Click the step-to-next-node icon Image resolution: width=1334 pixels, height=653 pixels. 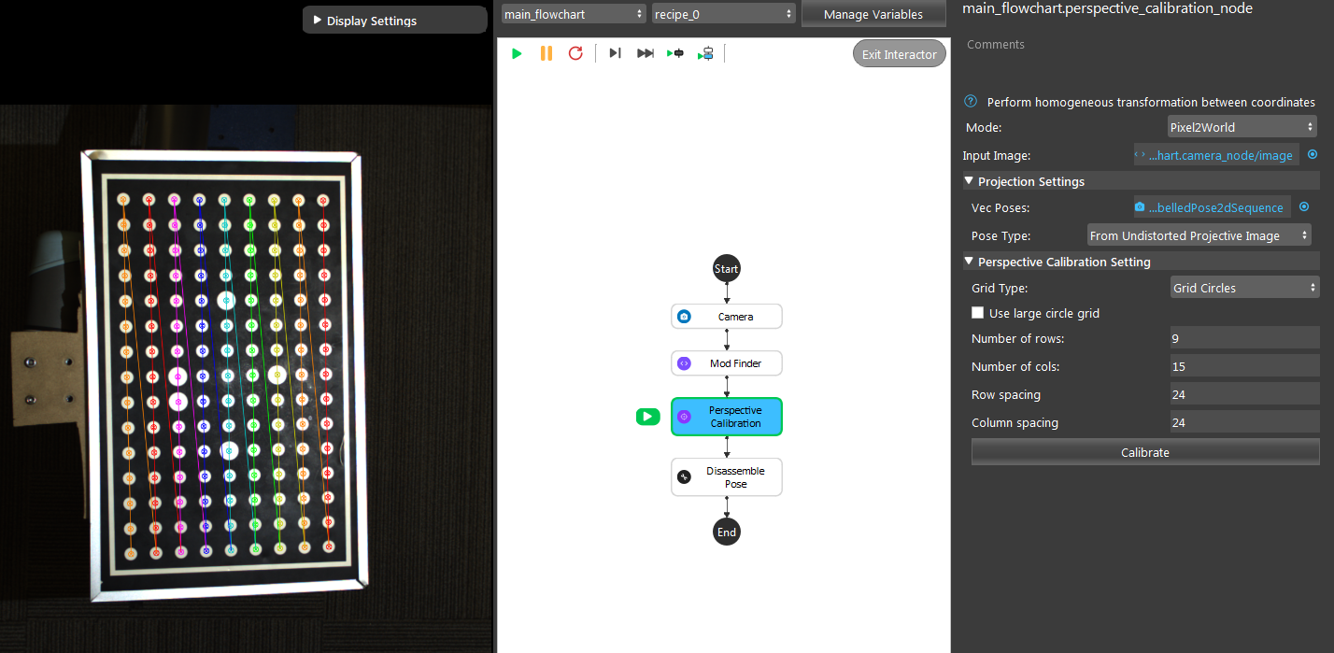(x=615, y=53)
